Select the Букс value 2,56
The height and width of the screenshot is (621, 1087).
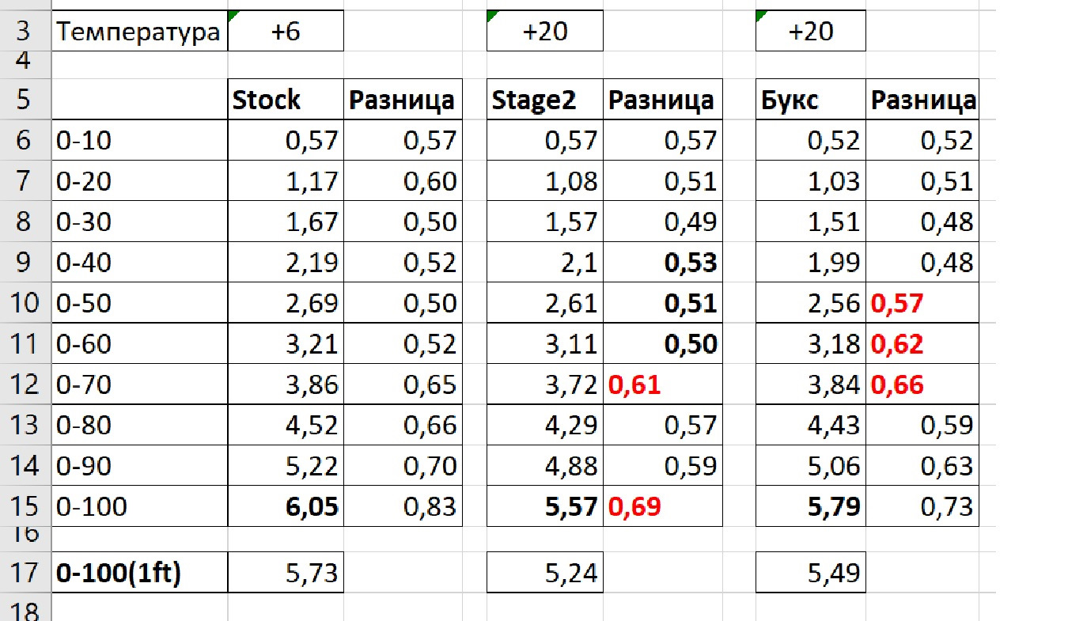tap(811, 303)
